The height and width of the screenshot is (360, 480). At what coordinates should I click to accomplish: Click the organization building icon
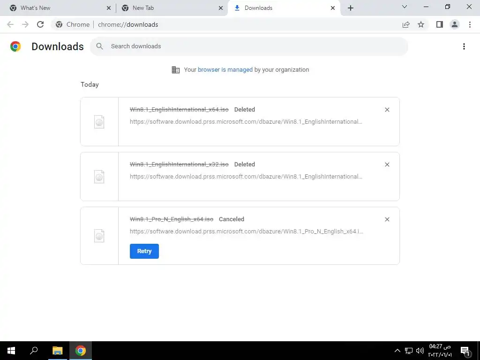175,70
